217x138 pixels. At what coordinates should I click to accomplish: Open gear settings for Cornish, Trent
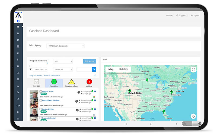tap(95, 91)
